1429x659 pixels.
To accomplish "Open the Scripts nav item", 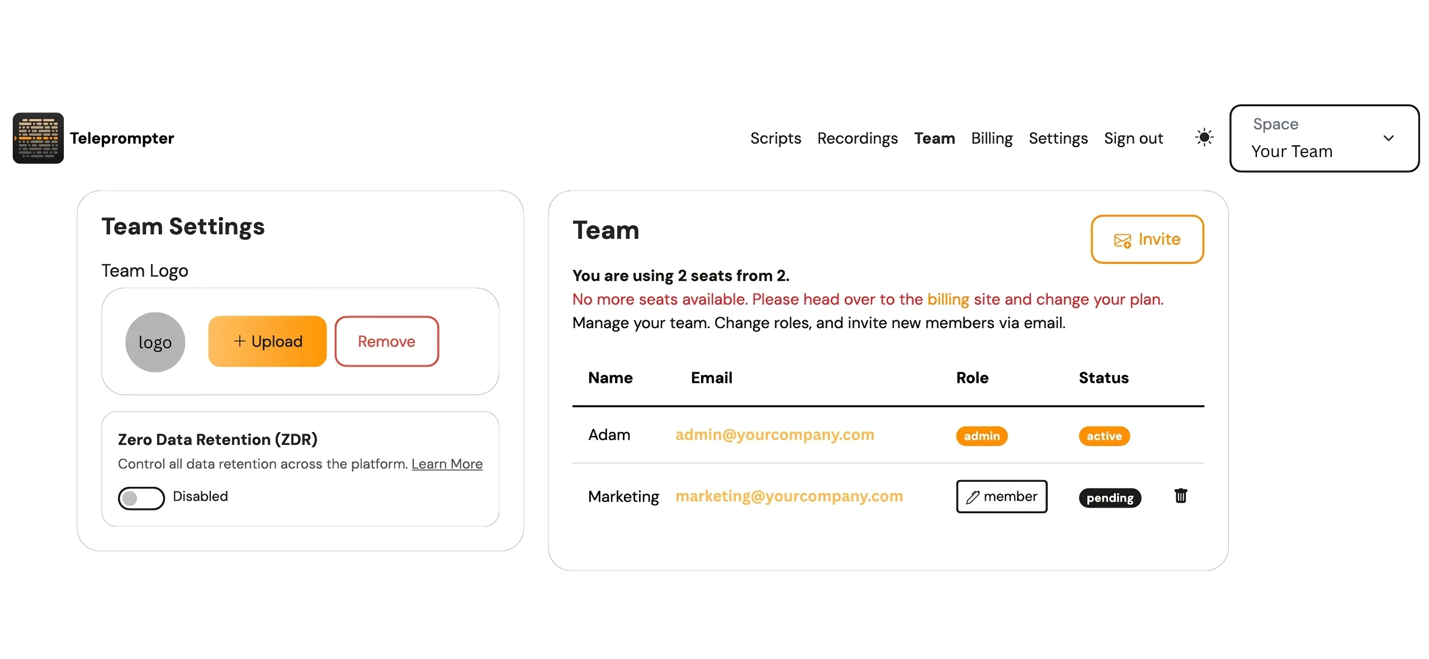I will [x=775, y=138].
